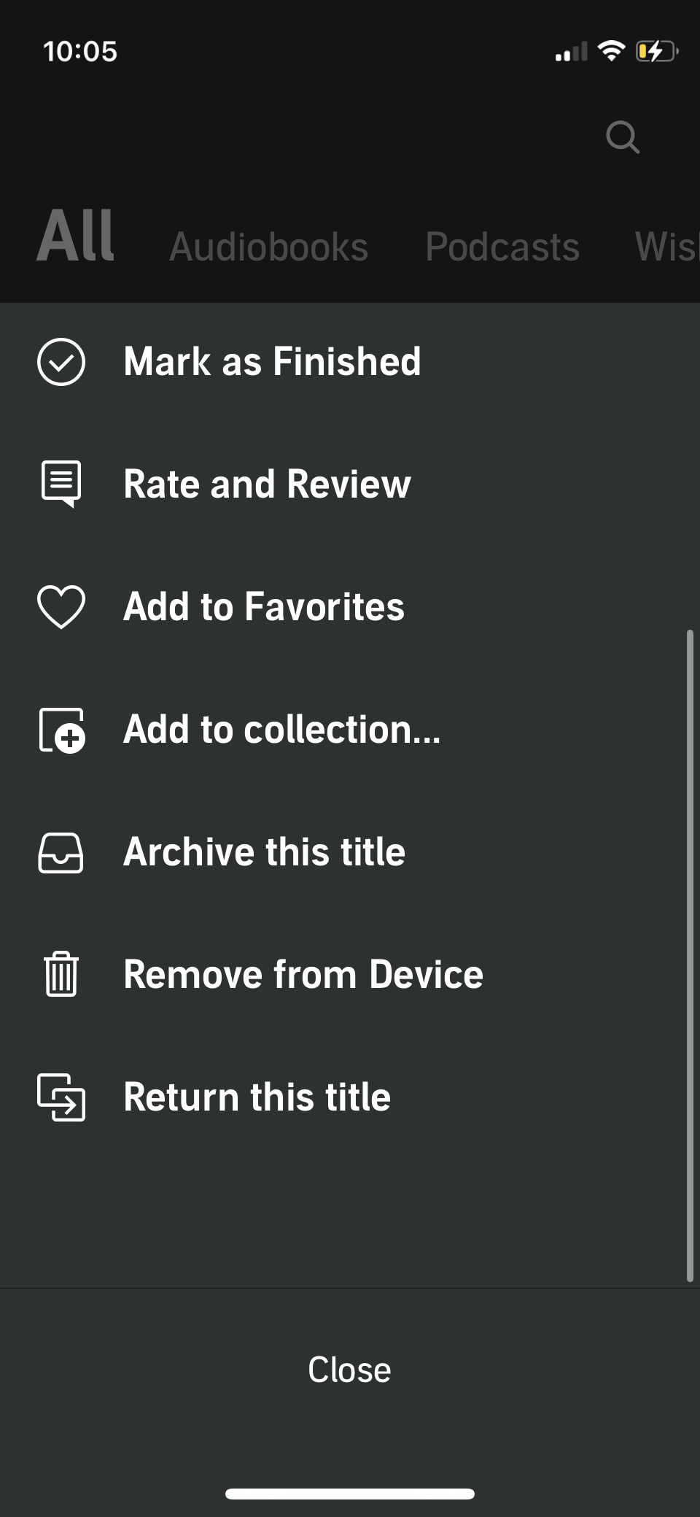Choose Archive this title
700x1517 pixels.
coord(264,852)
